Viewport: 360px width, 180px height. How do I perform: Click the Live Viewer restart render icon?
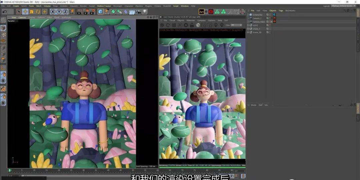168,25
